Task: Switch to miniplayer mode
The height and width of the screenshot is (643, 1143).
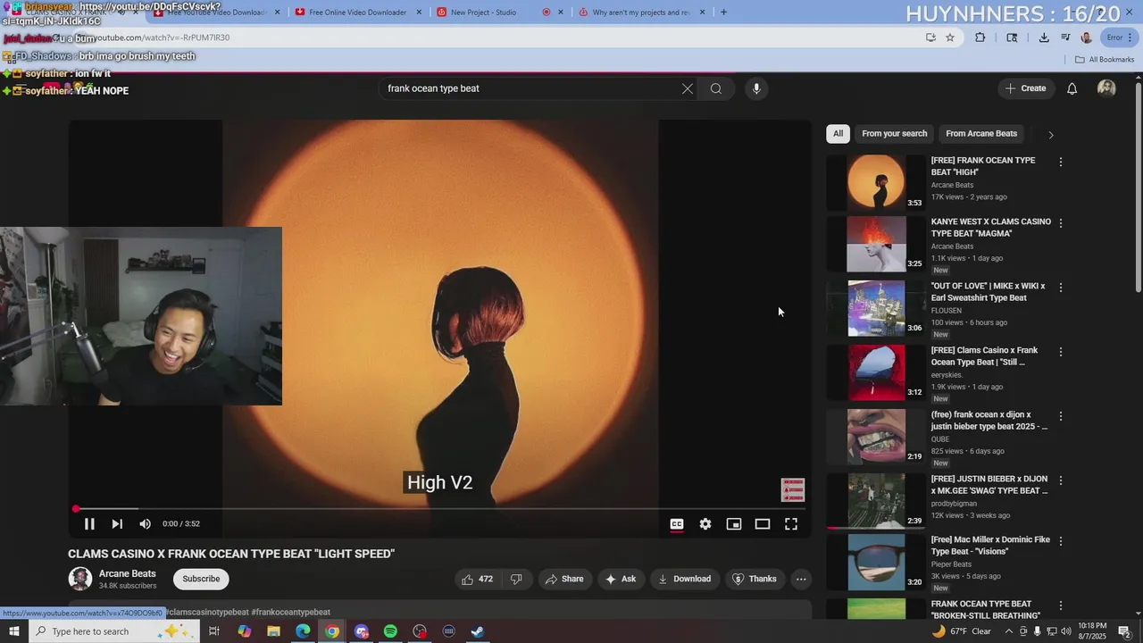Action: pyautogui.click(x=734, y=524)
